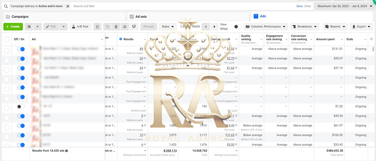Check the box for the $61.97 ad row

(x=7, y=127)
